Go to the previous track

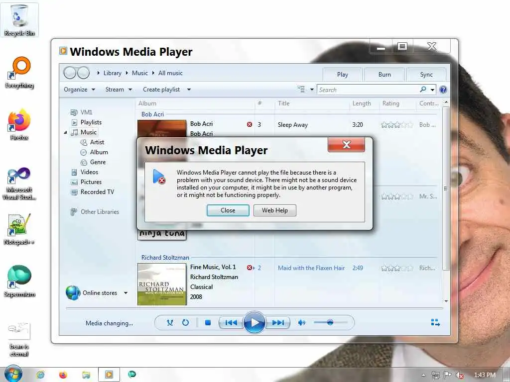pyautogui.click(x=231, y=322)
